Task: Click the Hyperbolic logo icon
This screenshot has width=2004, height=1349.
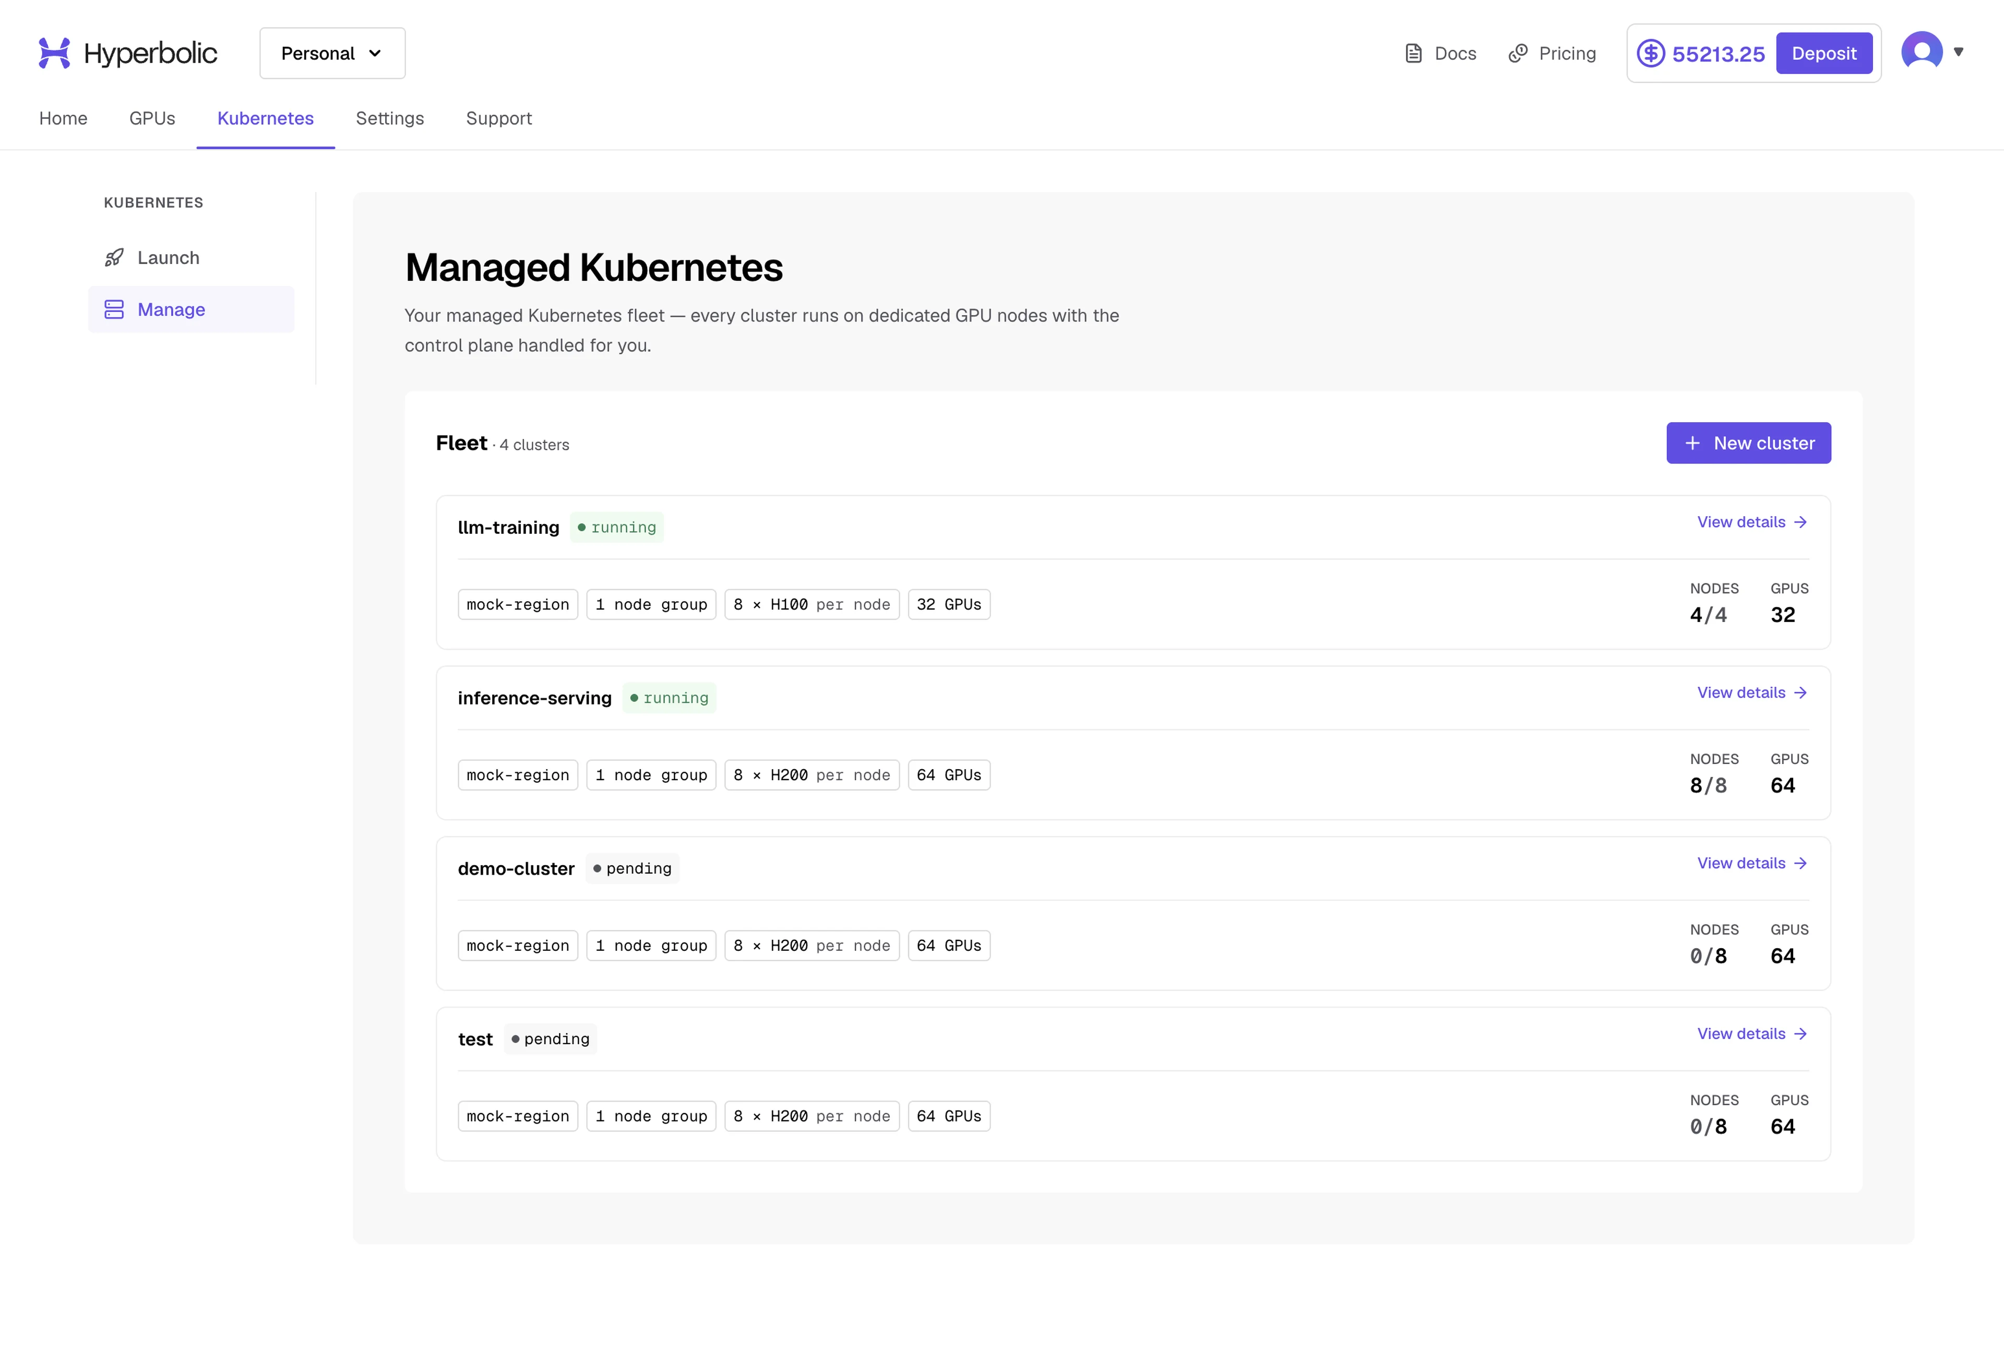Action: [54, 53]
